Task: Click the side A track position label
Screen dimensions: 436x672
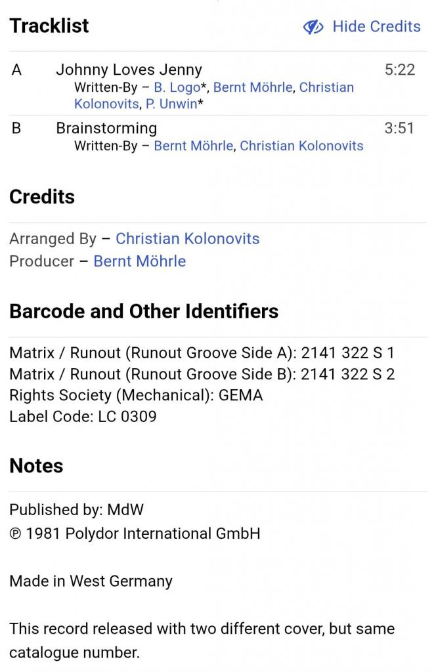Action: [x=16, y=70]
